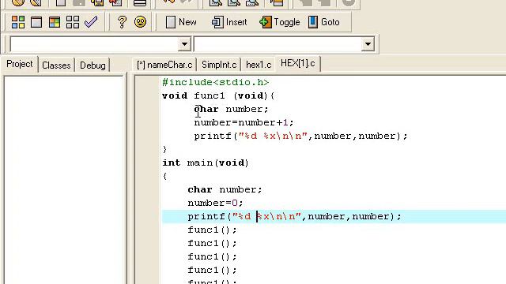Screen dimensions: 506x284
Task: Click the printf line inside func1
Action: point(300,136)
